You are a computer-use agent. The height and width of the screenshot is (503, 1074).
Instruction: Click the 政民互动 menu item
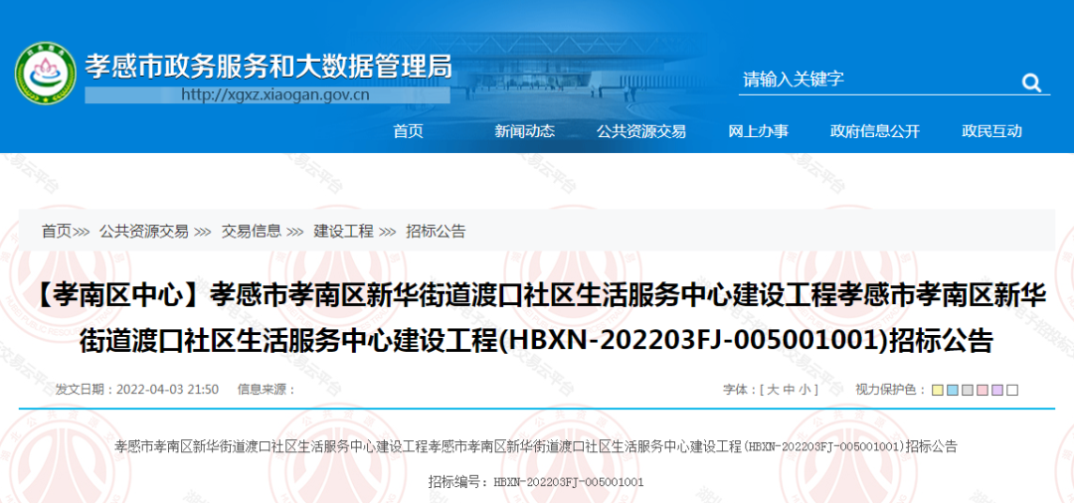point(991,131)
